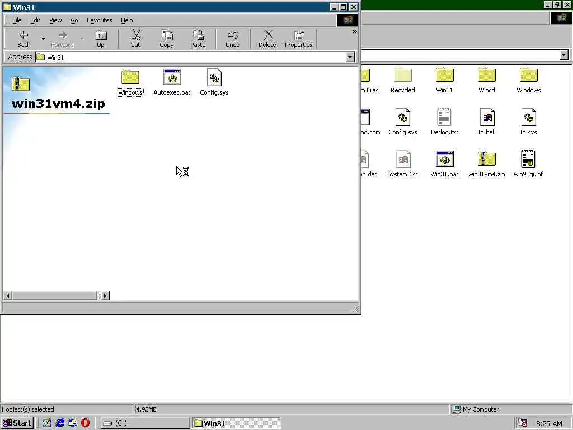Open the Back history dropdown arrow
The height and width of the screenshot is (430, 573).
pos(43,39)
